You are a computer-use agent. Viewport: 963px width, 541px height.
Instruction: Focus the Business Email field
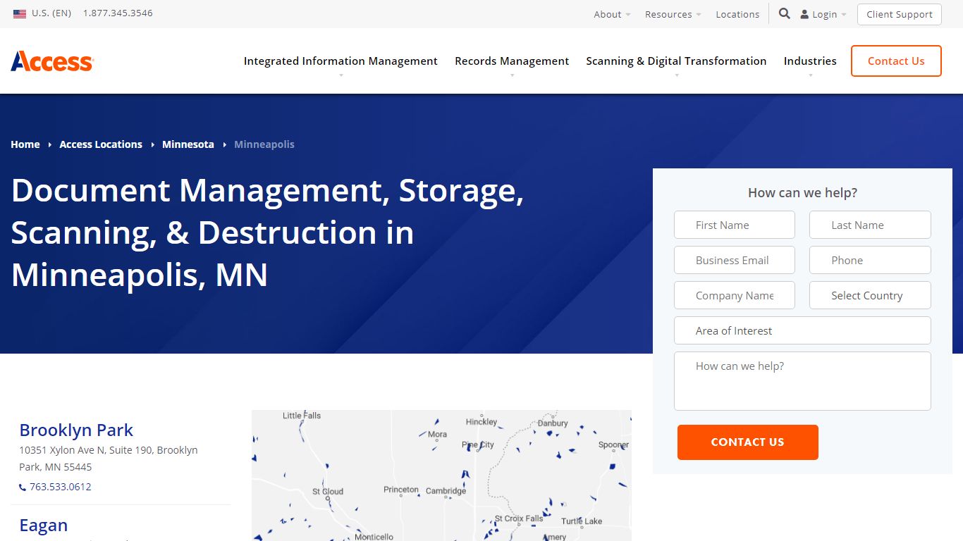[x=735, y=260]
